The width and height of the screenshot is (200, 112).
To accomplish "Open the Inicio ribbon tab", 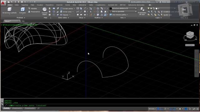I will coord(10,5).
